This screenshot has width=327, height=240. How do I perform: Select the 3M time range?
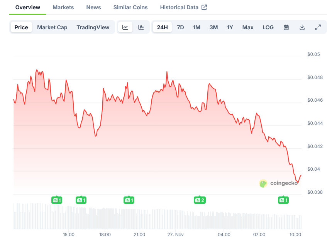(214, 27)
